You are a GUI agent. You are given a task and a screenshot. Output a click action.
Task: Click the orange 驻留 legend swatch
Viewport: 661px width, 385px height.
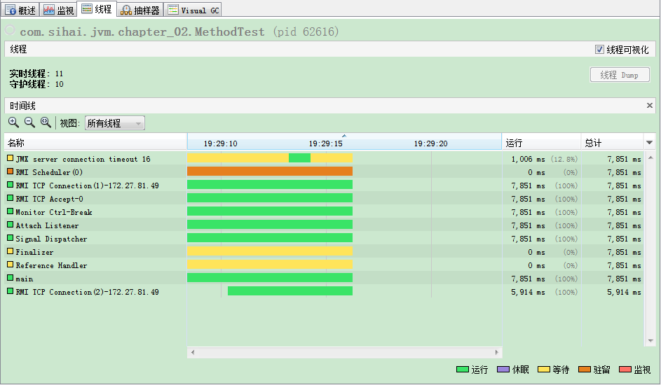(585, 370)
